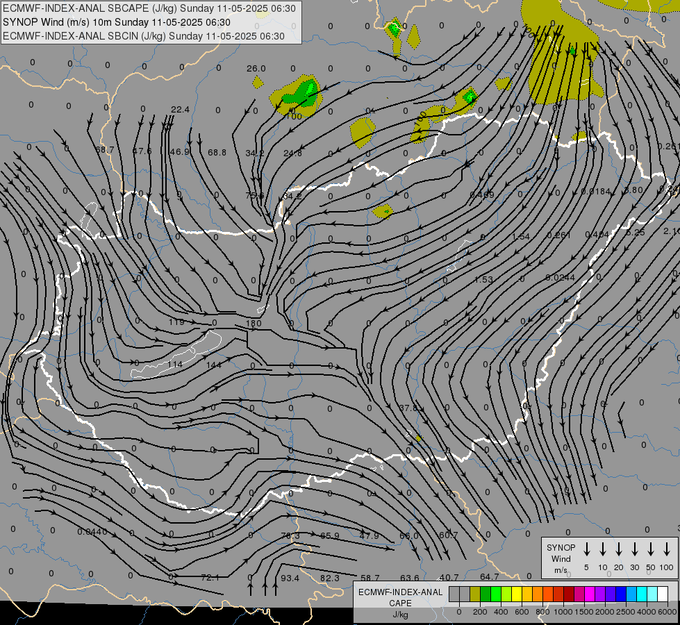This screenshot has width=680, height=625.
Task: Click the J/kg unit label in legend
Action: [400, 615]
